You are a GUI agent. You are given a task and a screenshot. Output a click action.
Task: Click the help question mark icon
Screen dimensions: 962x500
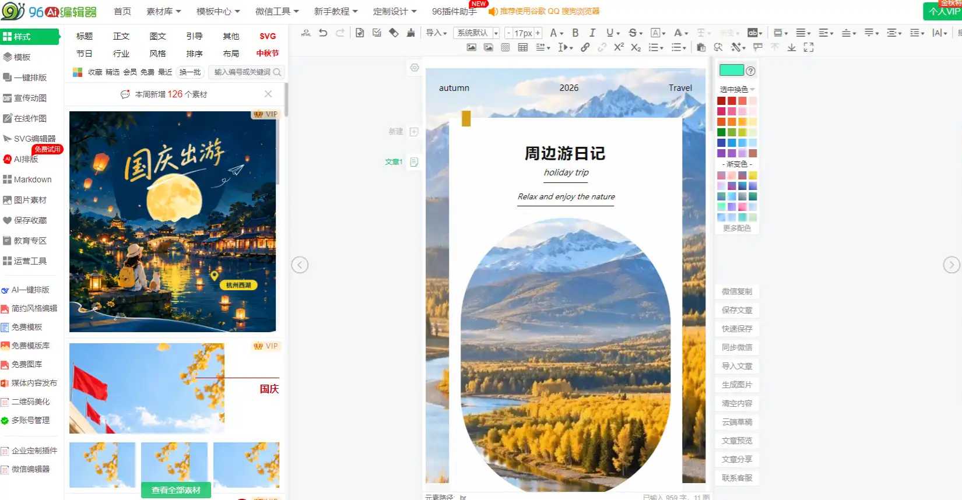coord(751,71)
